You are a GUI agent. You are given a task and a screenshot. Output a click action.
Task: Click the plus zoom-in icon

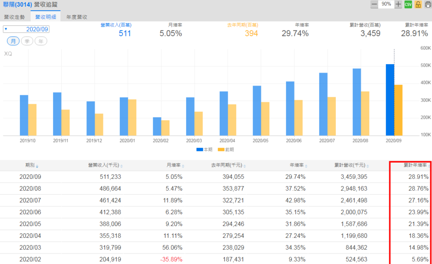click(398, 4)
